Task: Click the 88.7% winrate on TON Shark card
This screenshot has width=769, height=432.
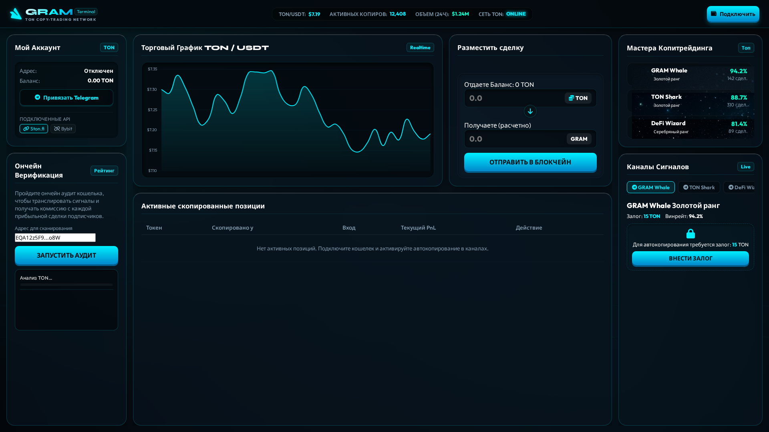Action: click(x=739, y=98)
